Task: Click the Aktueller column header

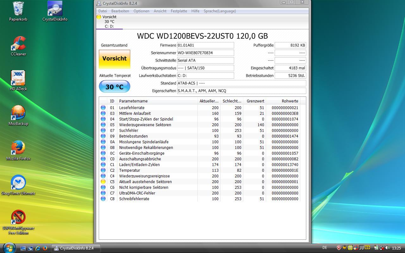Action: [x=209, y=101]
